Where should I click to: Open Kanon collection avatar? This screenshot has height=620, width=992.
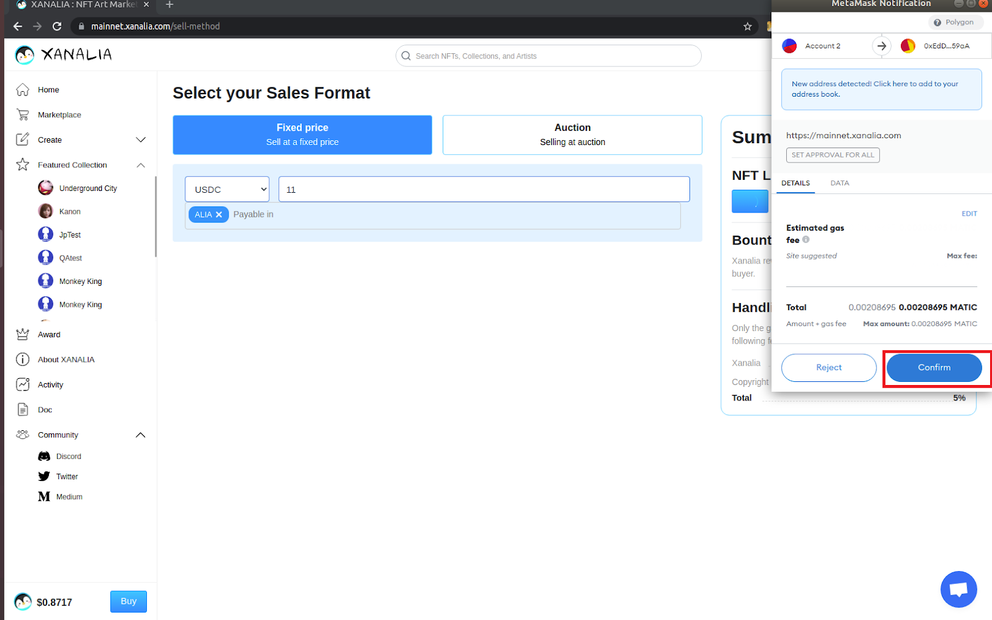pos(45,211)
